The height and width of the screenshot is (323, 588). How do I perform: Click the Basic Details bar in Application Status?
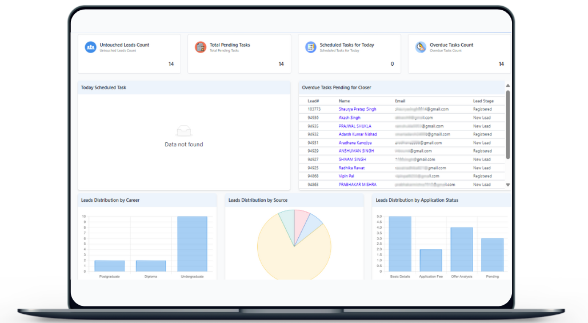pos(399,244)
